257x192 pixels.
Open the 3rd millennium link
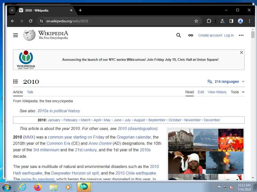click(46, 150)
